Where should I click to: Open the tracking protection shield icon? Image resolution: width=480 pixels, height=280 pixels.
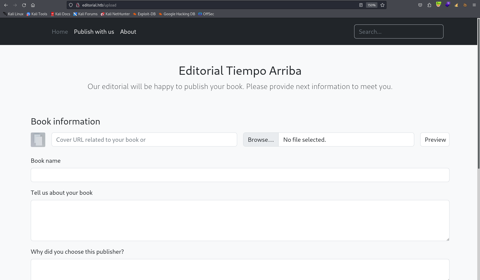click(71, 5)
